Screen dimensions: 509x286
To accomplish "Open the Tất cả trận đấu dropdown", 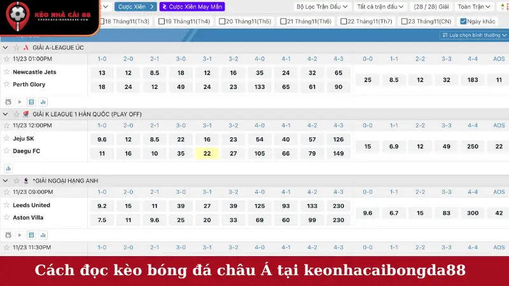I will pos(380,6).
